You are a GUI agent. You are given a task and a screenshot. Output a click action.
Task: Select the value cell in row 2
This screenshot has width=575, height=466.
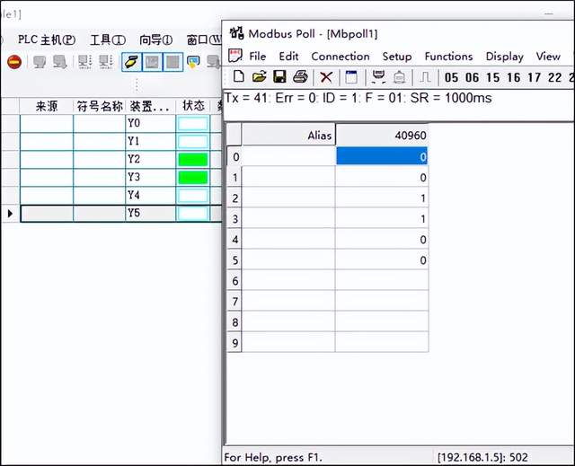382,198
